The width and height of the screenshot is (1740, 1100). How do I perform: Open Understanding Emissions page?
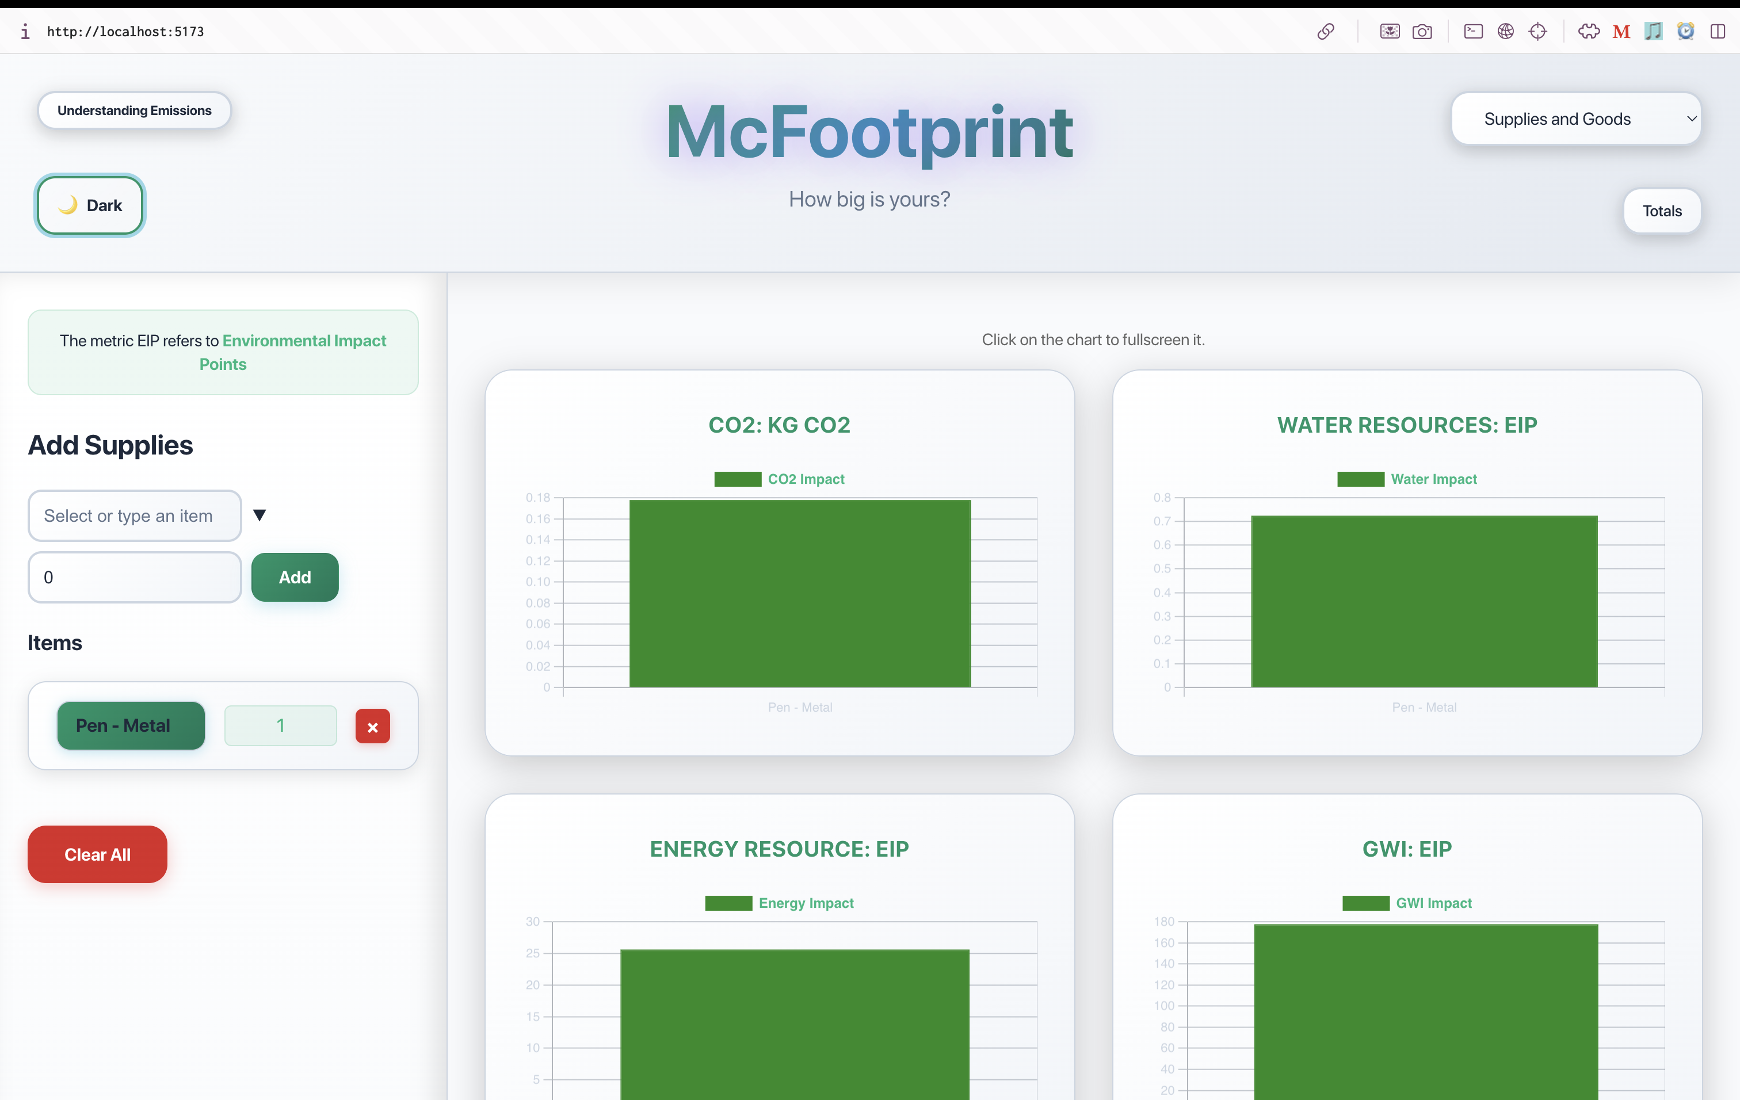[x=135, y=110]
